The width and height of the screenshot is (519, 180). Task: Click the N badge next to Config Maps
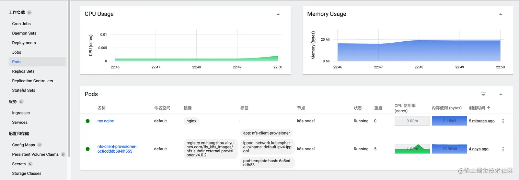(x=39, y=145)
